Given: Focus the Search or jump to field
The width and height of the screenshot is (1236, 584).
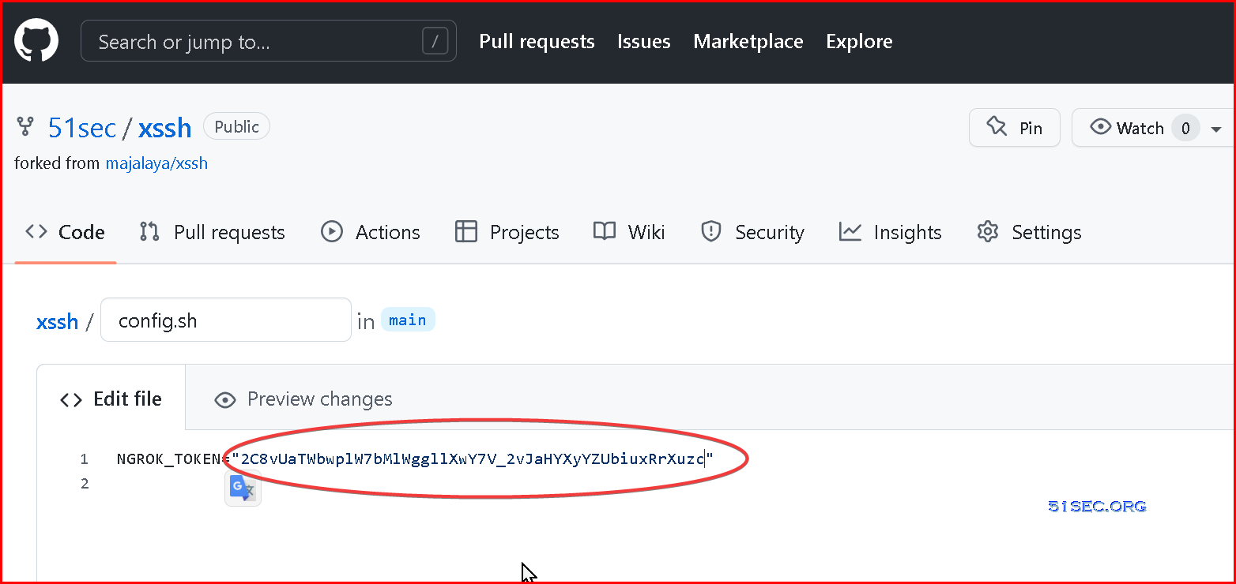Looking at the screenshot, I should click(269, 41).
